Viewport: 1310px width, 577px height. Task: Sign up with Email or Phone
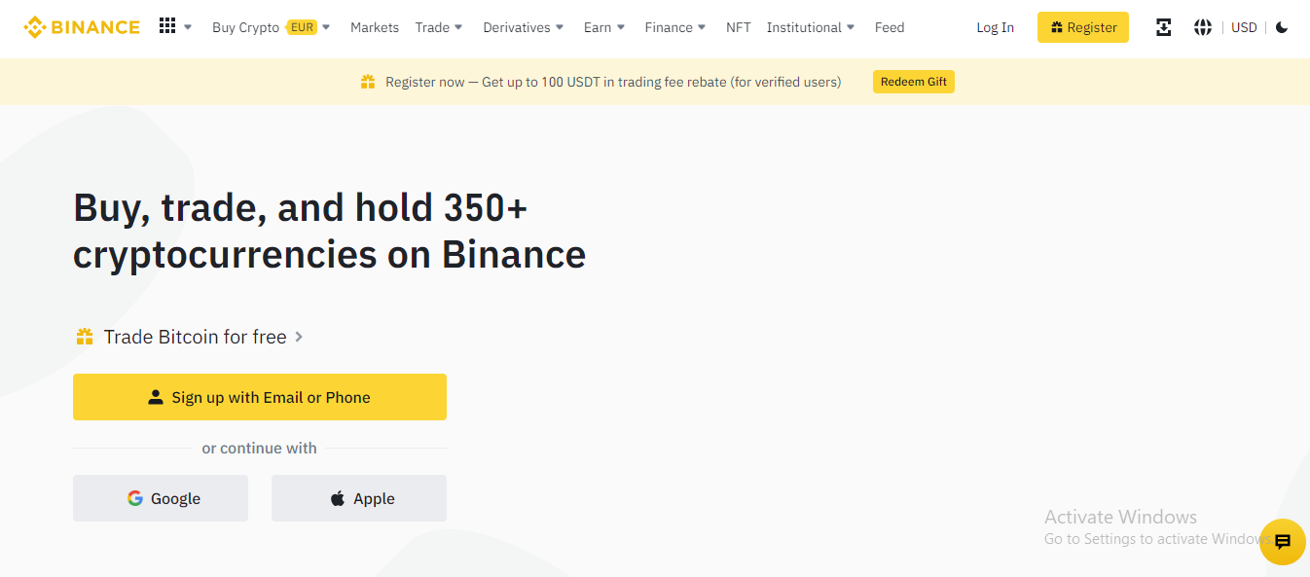pos(260,397)
